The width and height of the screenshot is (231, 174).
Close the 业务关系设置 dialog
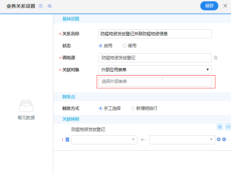pos(225,6)
